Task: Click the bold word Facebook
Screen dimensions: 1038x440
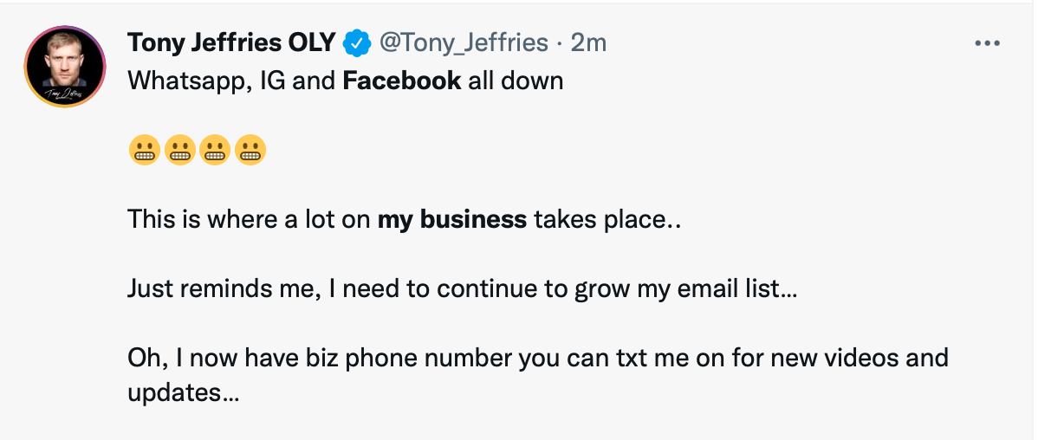Action: coord(402,81)
